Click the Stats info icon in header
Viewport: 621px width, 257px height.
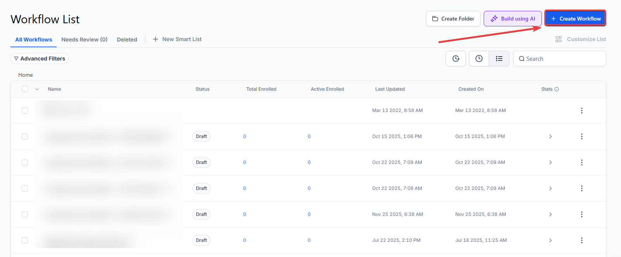[x=557, y=89]
